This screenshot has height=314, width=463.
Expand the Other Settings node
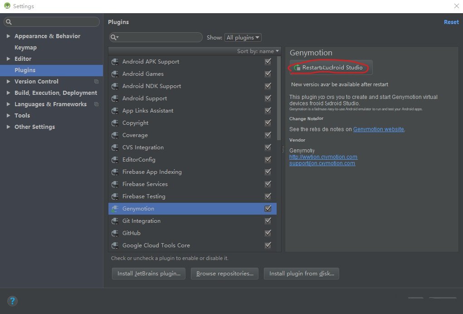pos(8,127)
